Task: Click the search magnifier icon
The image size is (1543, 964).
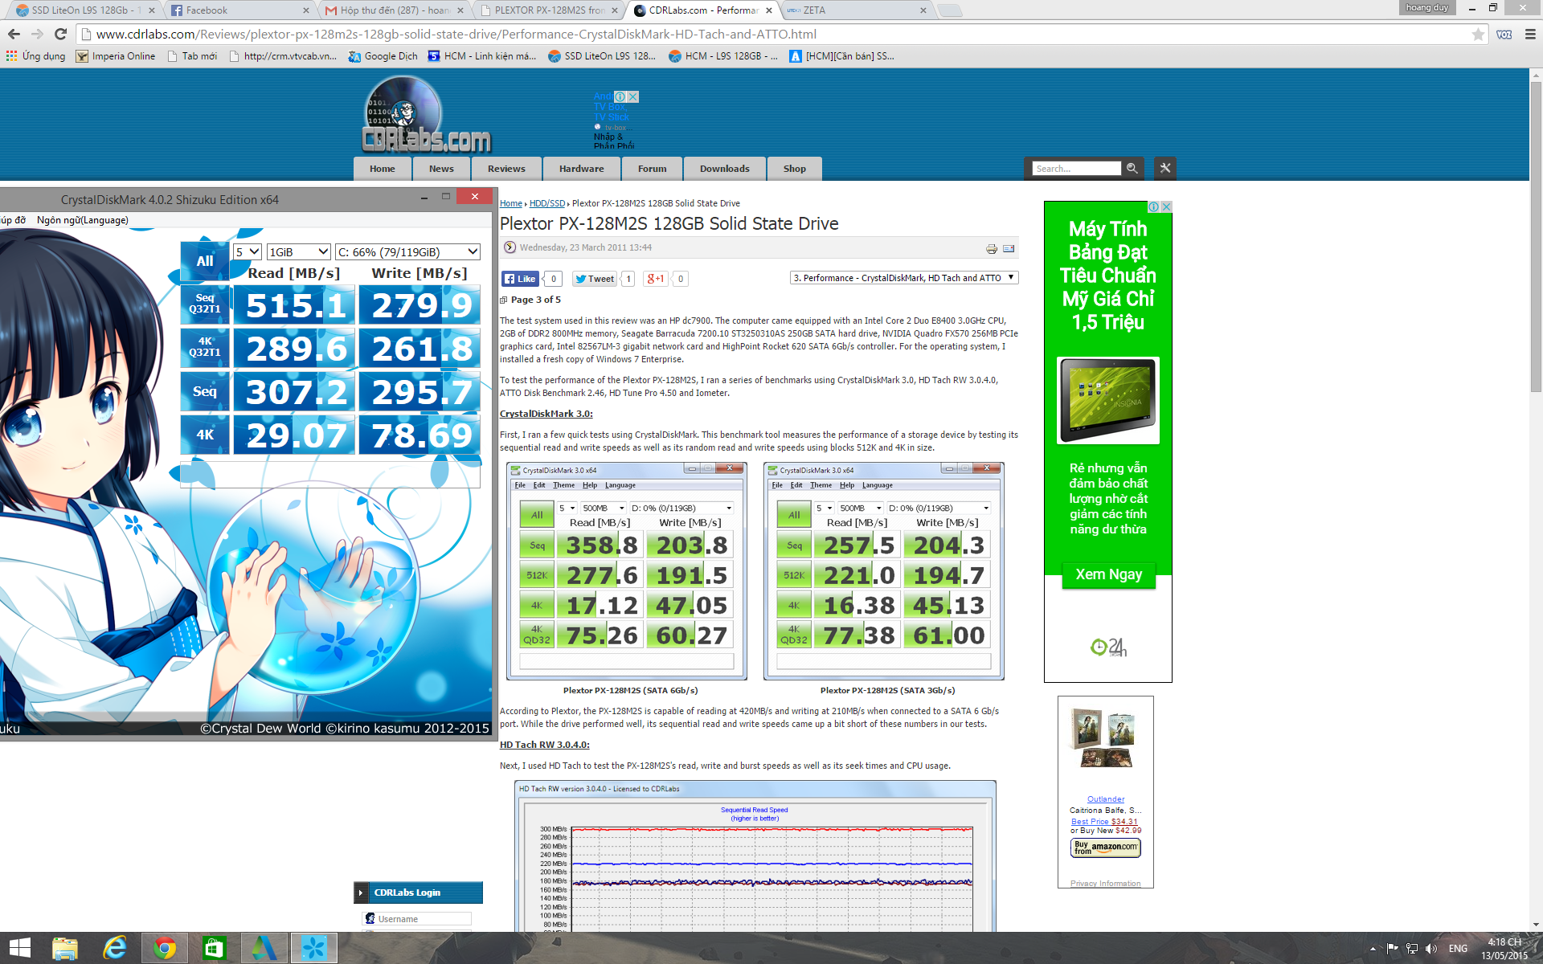Action: pos(1132,168)
